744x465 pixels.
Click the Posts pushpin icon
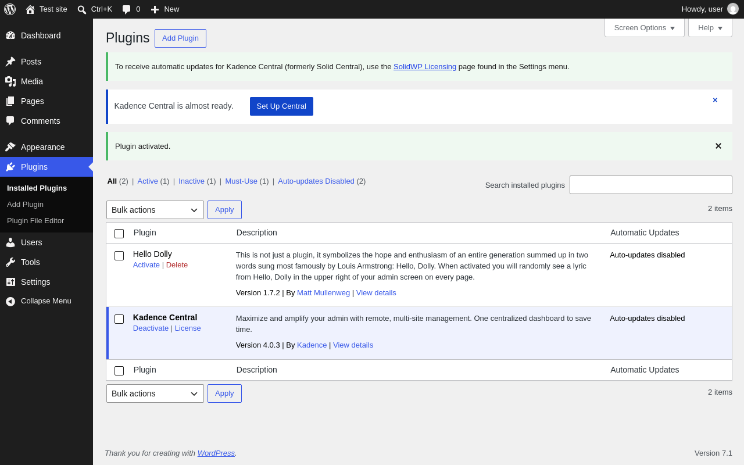pyautogui.click(x=10, y=62)
